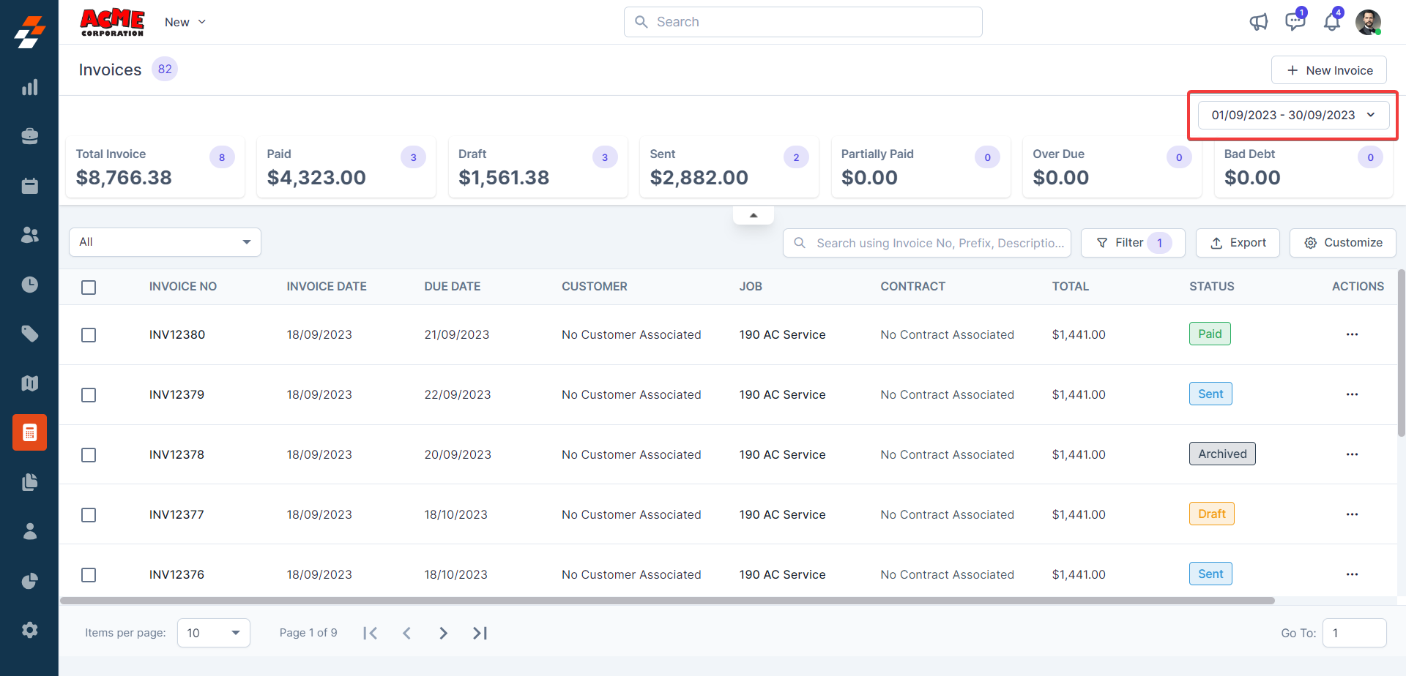Screen dimensions: 1406x676
Task: Open the date range dropdown
Action: [1293, 115]
